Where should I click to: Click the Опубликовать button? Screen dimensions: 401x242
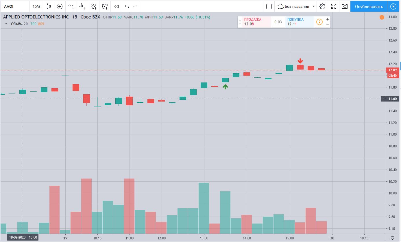pyautogui.click(x=369, y=6)
